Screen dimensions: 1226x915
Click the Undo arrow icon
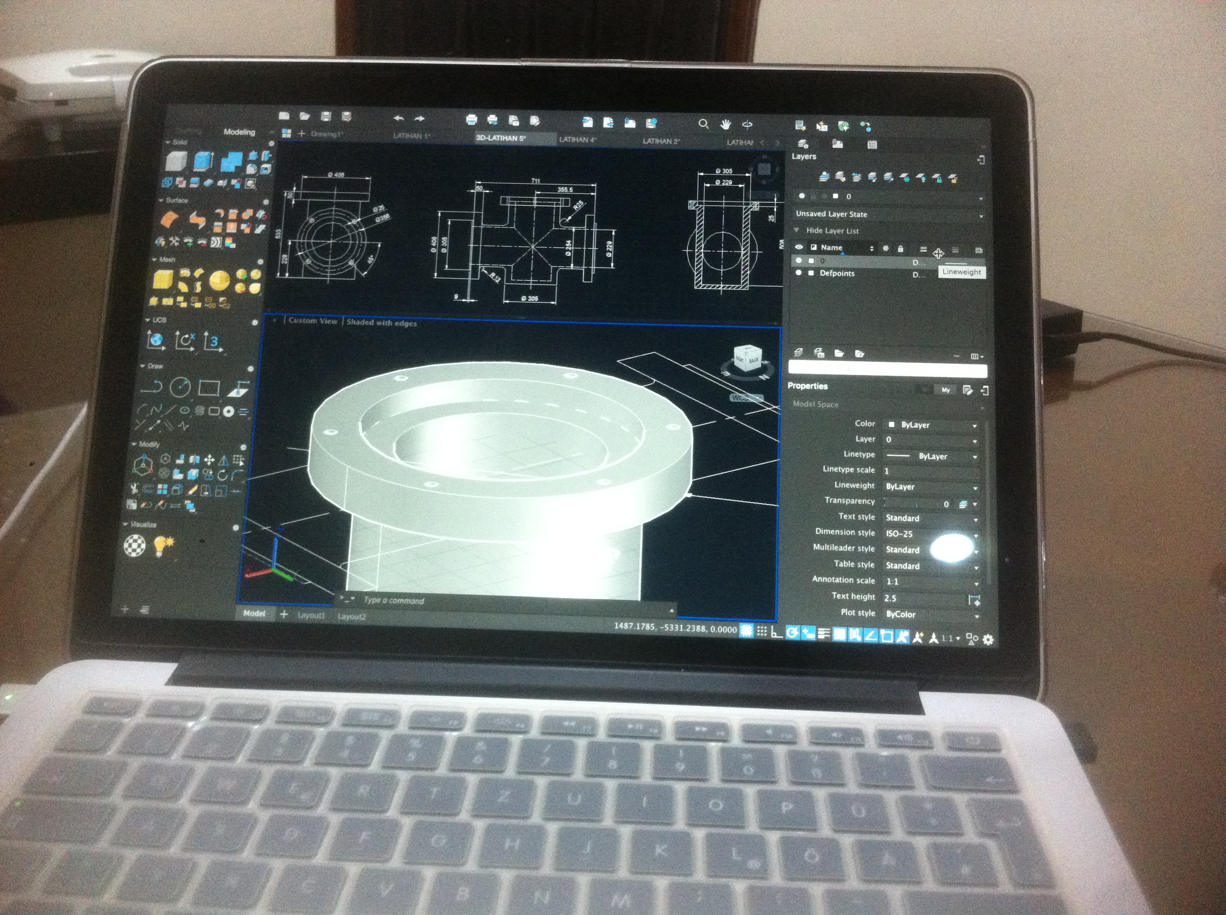[399, 118]
